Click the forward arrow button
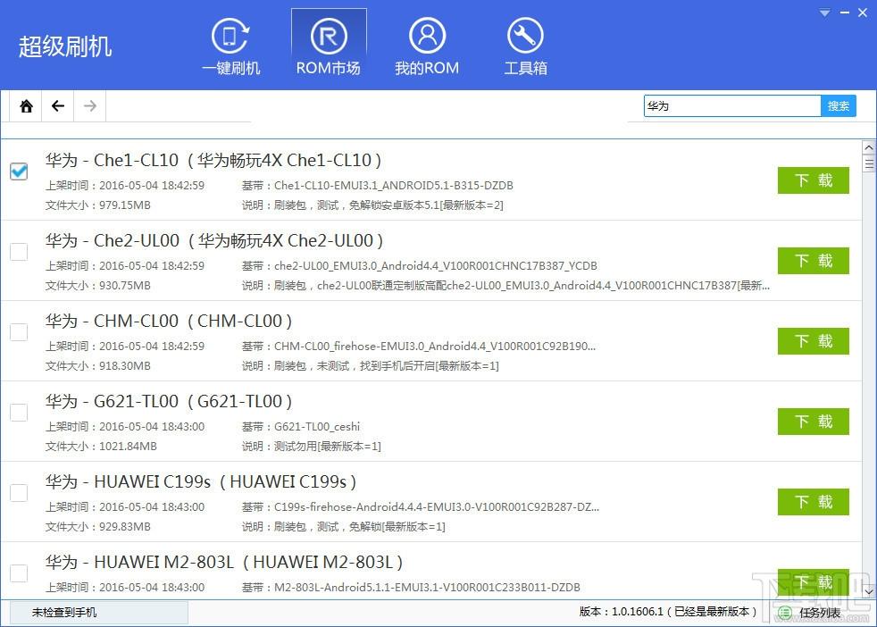 (90, 105)
